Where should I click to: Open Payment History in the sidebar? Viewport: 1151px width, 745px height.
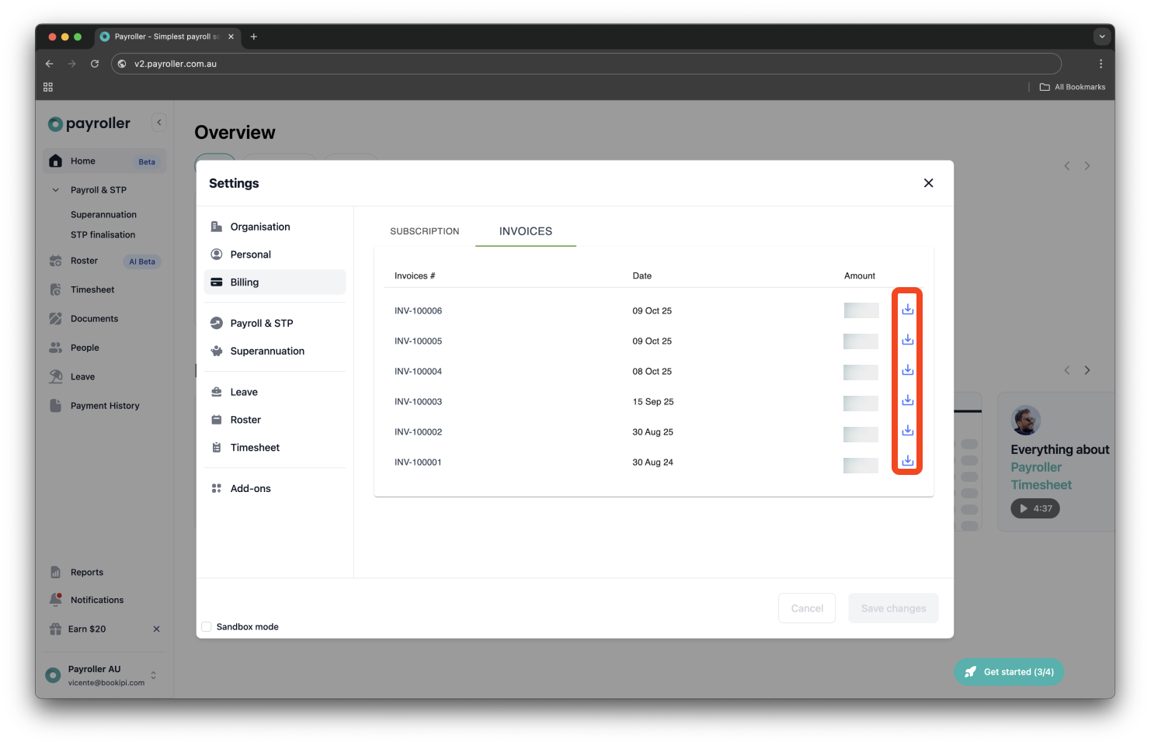(106, 405)
